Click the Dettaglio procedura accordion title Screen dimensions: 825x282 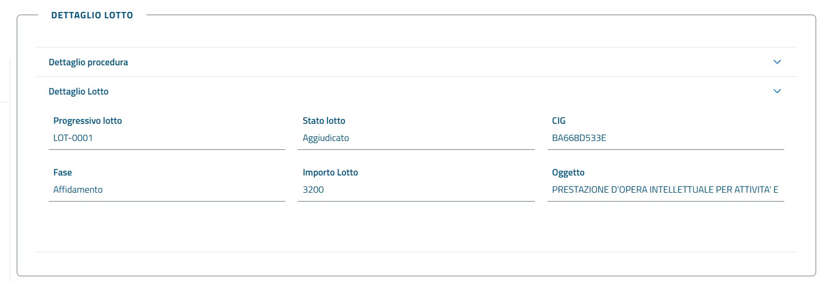[x=88, y=62]
